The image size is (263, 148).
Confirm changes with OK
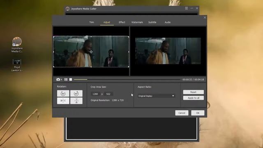198,113
